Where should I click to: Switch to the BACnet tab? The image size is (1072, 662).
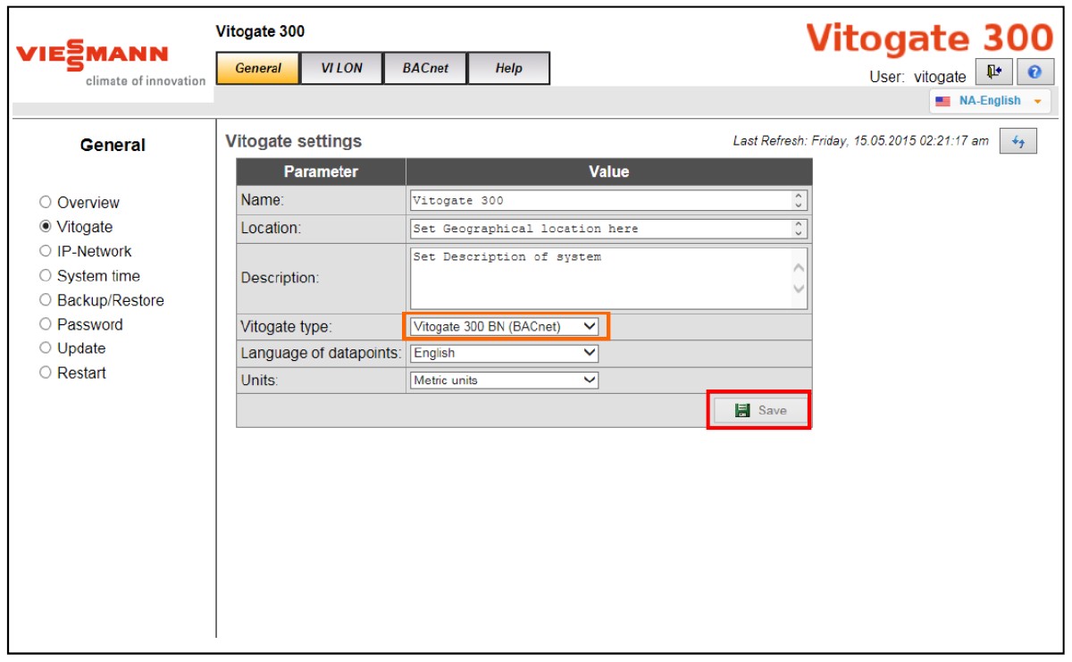427,68
